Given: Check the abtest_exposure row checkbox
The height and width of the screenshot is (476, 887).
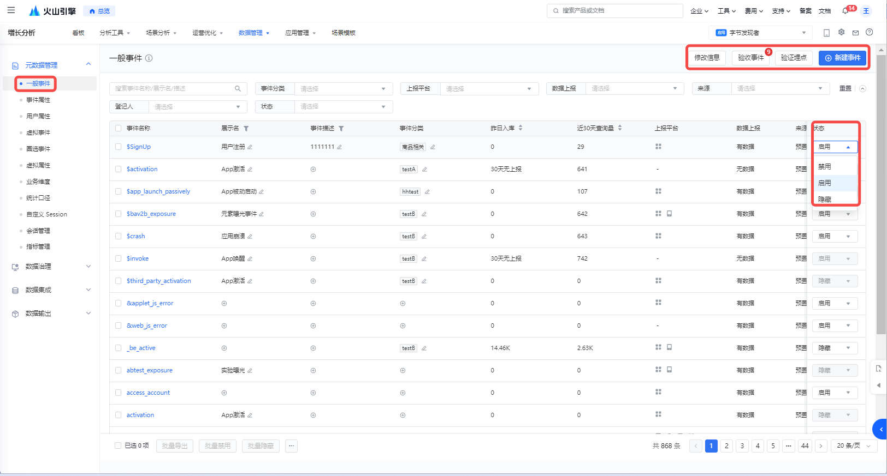Looking at the screenshot, I should click(x=118, y=370).
